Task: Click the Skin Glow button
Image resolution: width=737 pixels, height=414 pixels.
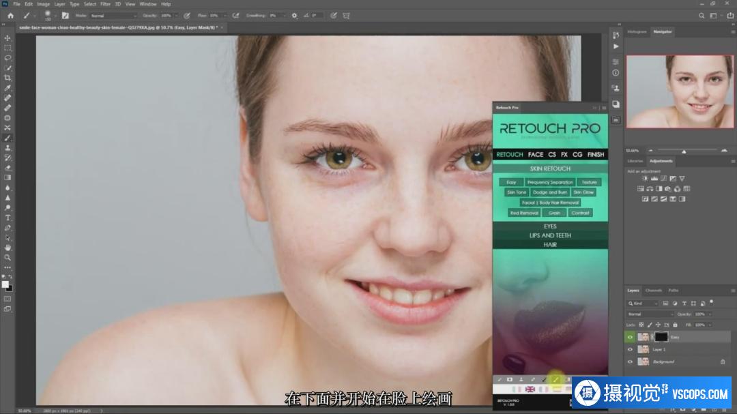Action: click(x=583, y=192)
